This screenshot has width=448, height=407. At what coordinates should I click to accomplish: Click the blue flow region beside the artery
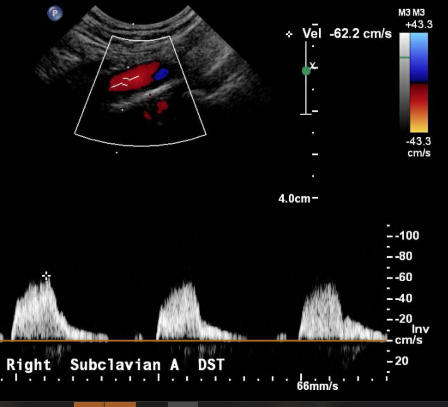click(162, 74)
